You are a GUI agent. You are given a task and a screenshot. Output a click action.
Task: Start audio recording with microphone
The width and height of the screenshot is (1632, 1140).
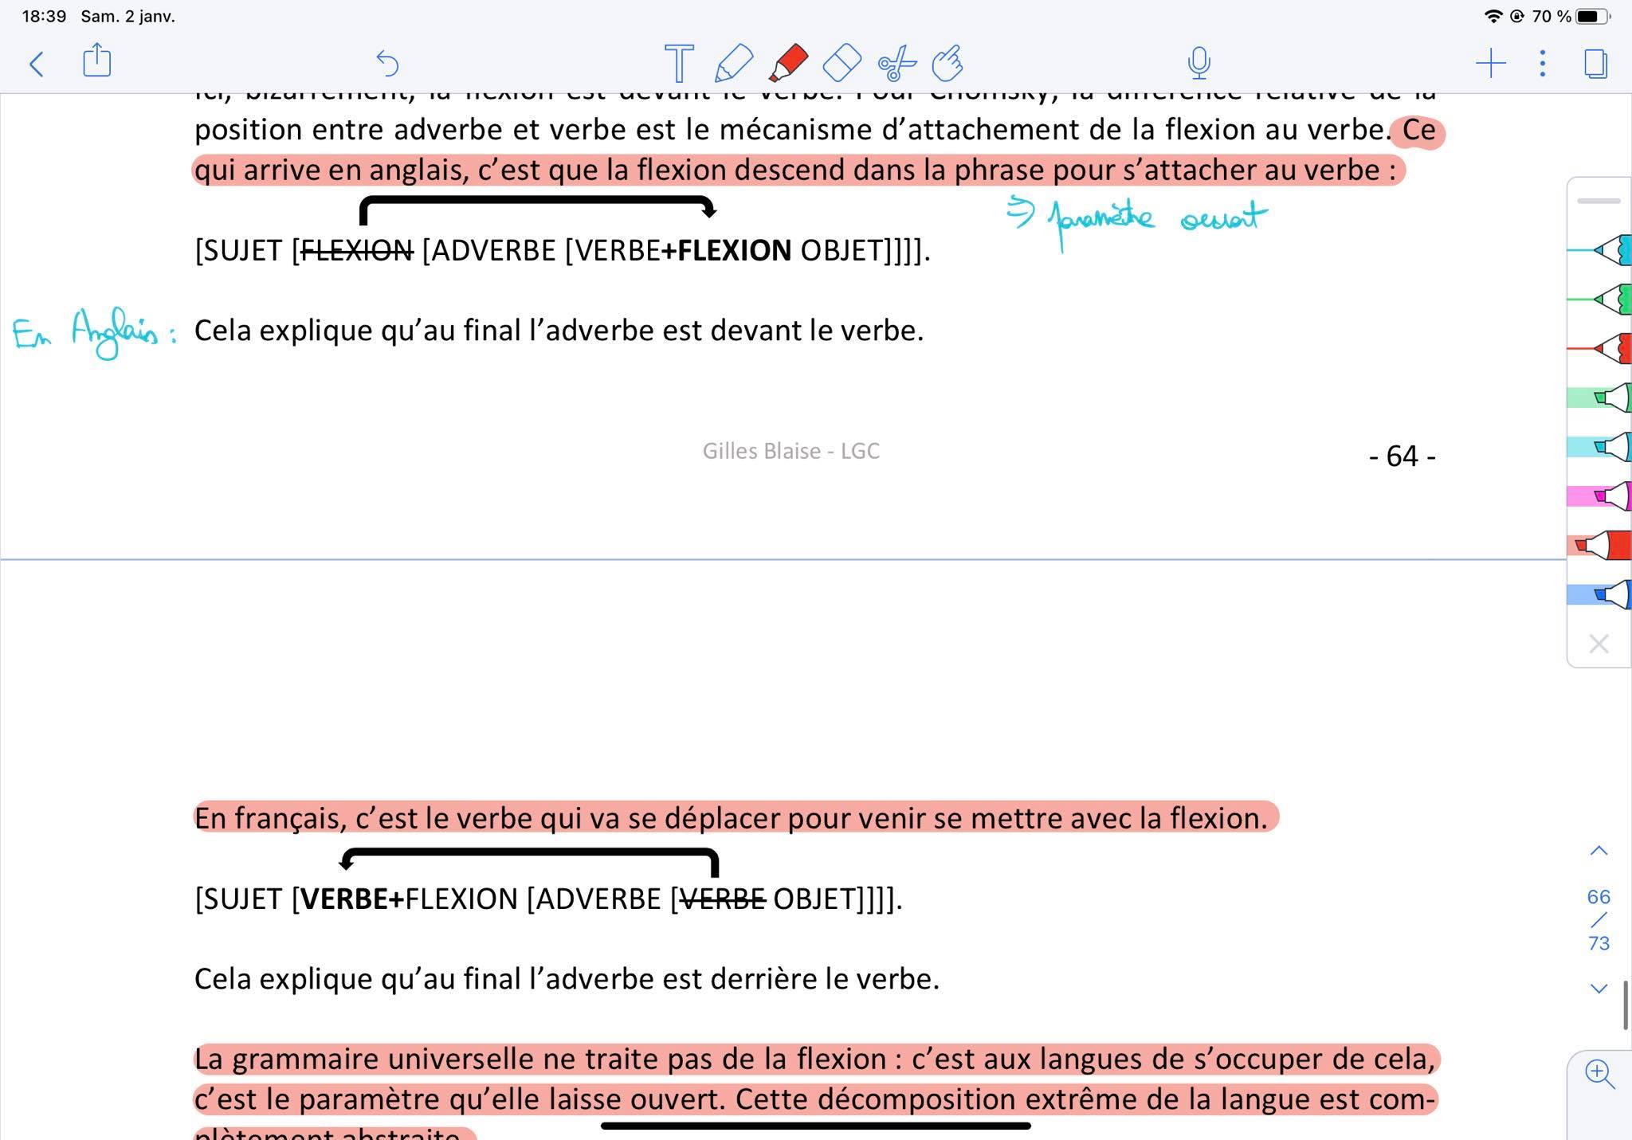1198,63
